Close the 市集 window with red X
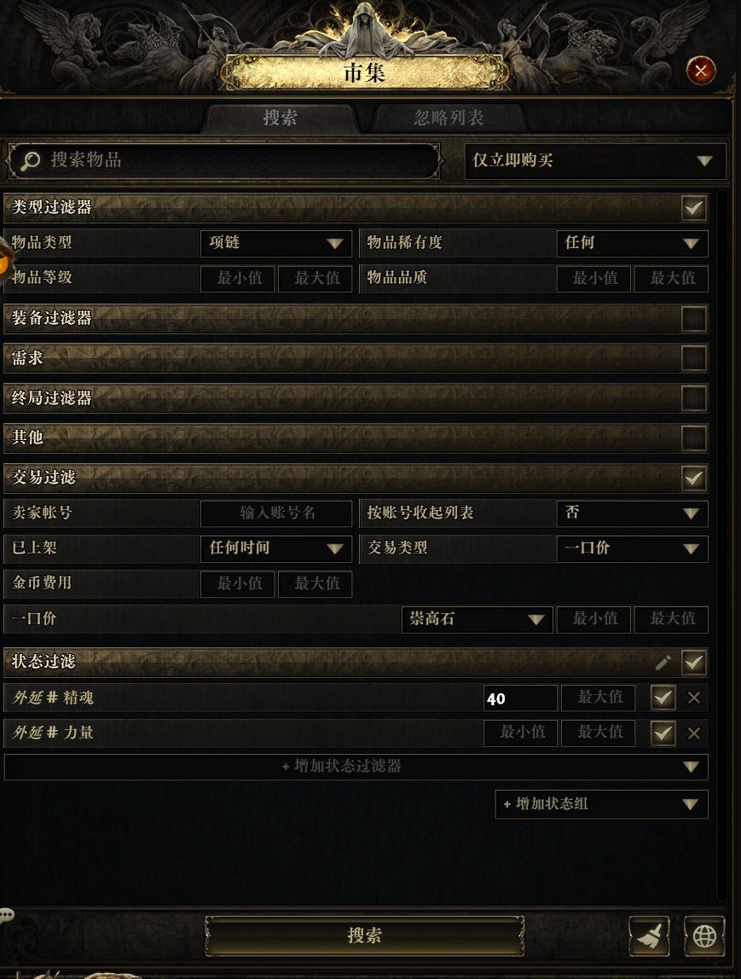This screenshot has height=979, width=741. (x=700, y=71)
